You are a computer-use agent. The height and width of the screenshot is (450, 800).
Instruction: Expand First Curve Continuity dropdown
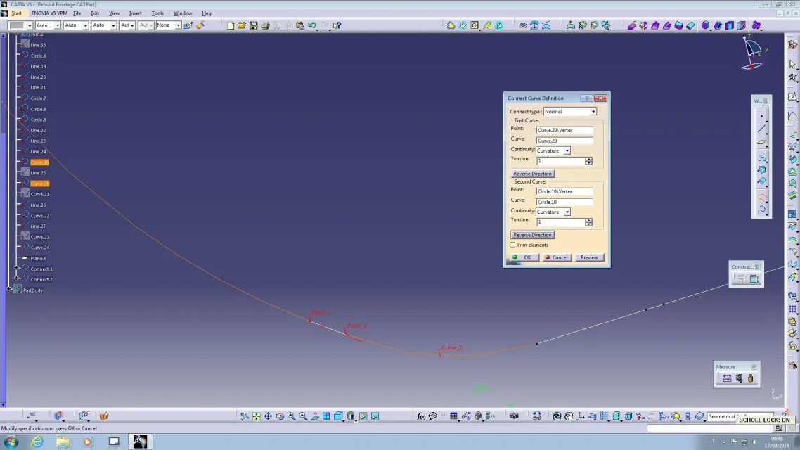coord(567,150)
